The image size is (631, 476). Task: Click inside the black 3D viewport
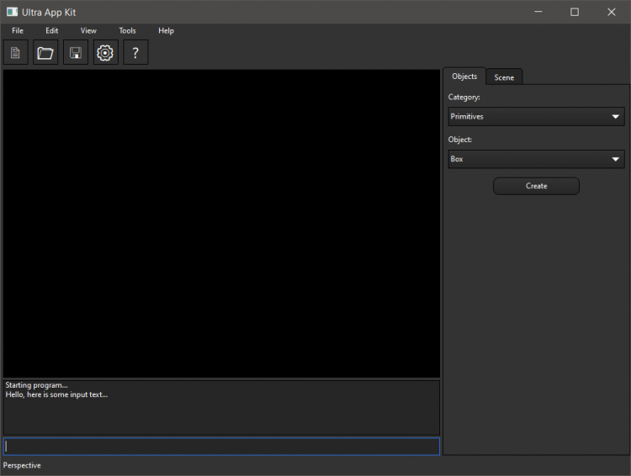pos(222,224)
